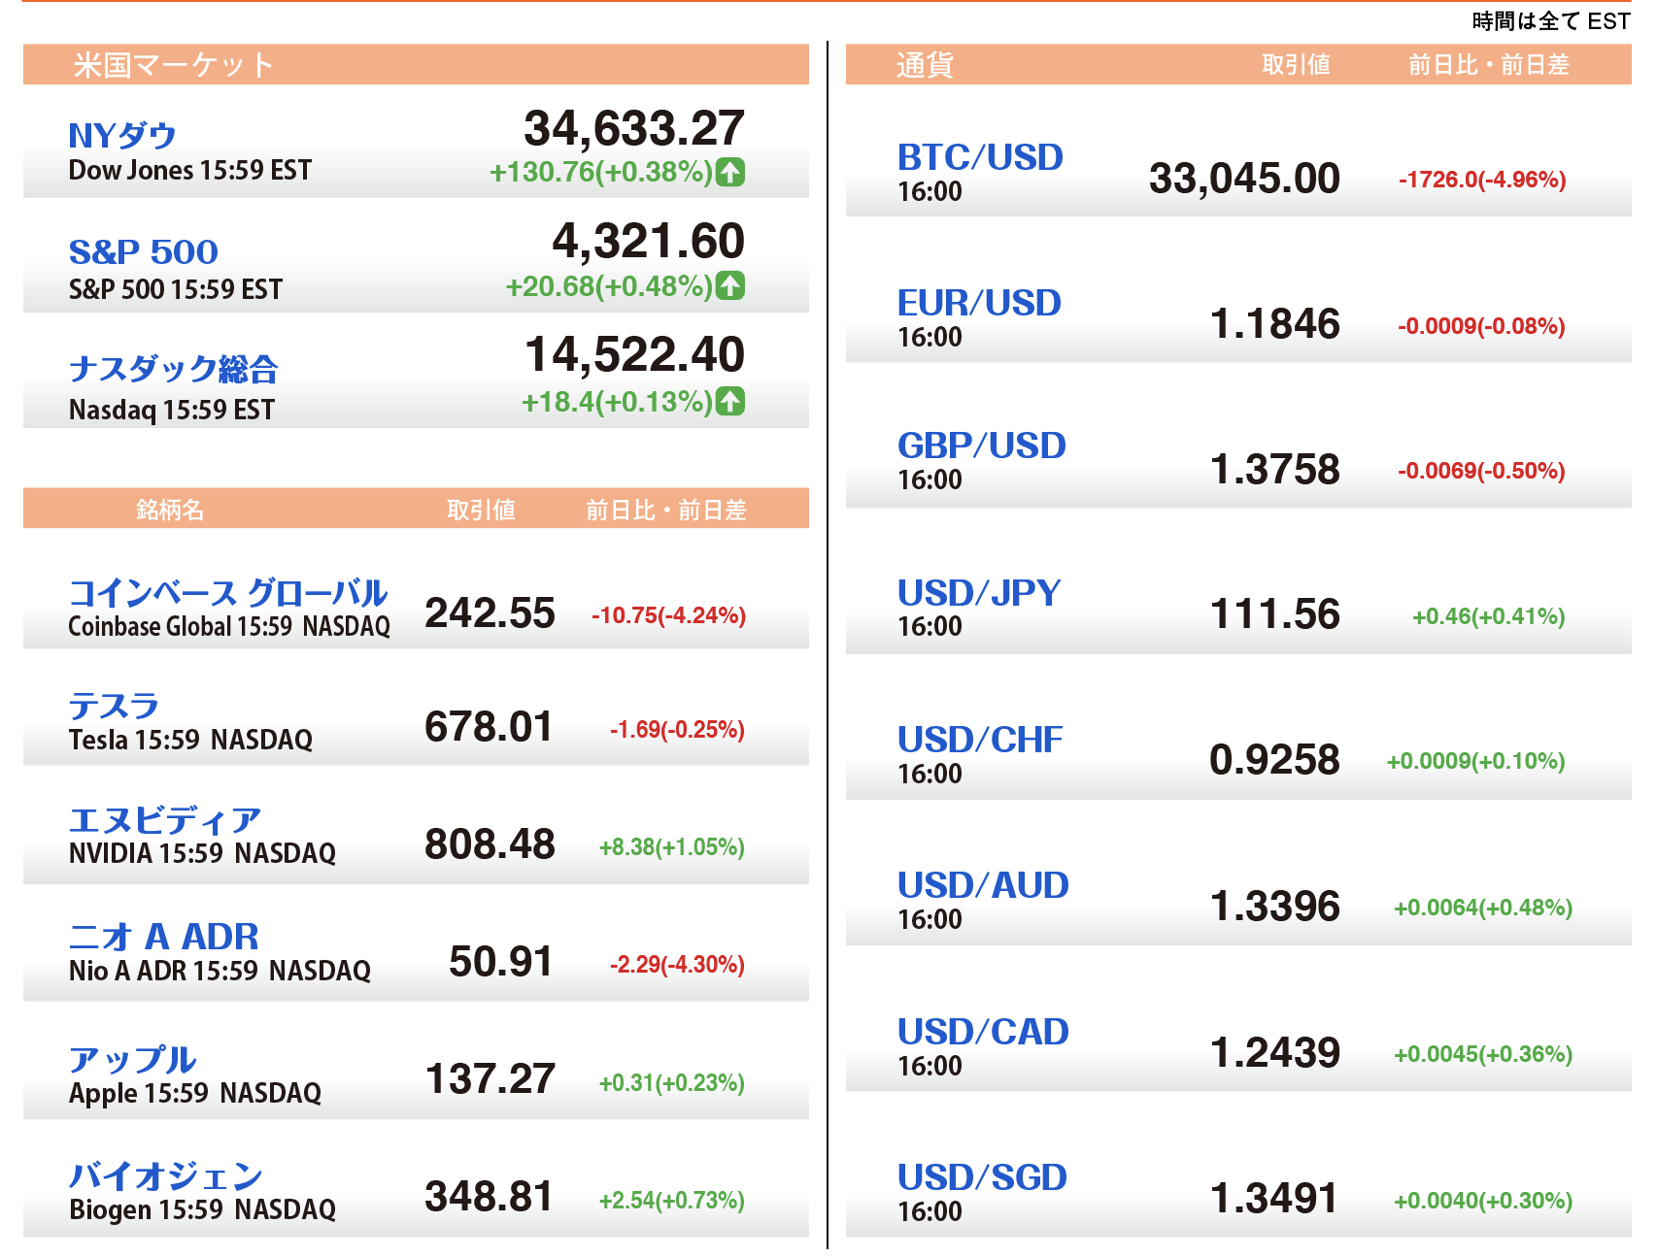Select the EUR/USD currency pair
This screenshot has width=1657, height=1256.
[x=979, y=303]
